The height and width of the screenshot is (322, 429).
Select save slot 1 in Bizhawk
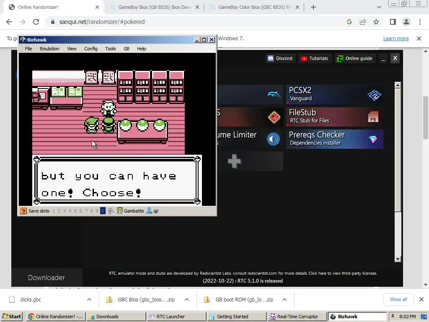(54, 211)
